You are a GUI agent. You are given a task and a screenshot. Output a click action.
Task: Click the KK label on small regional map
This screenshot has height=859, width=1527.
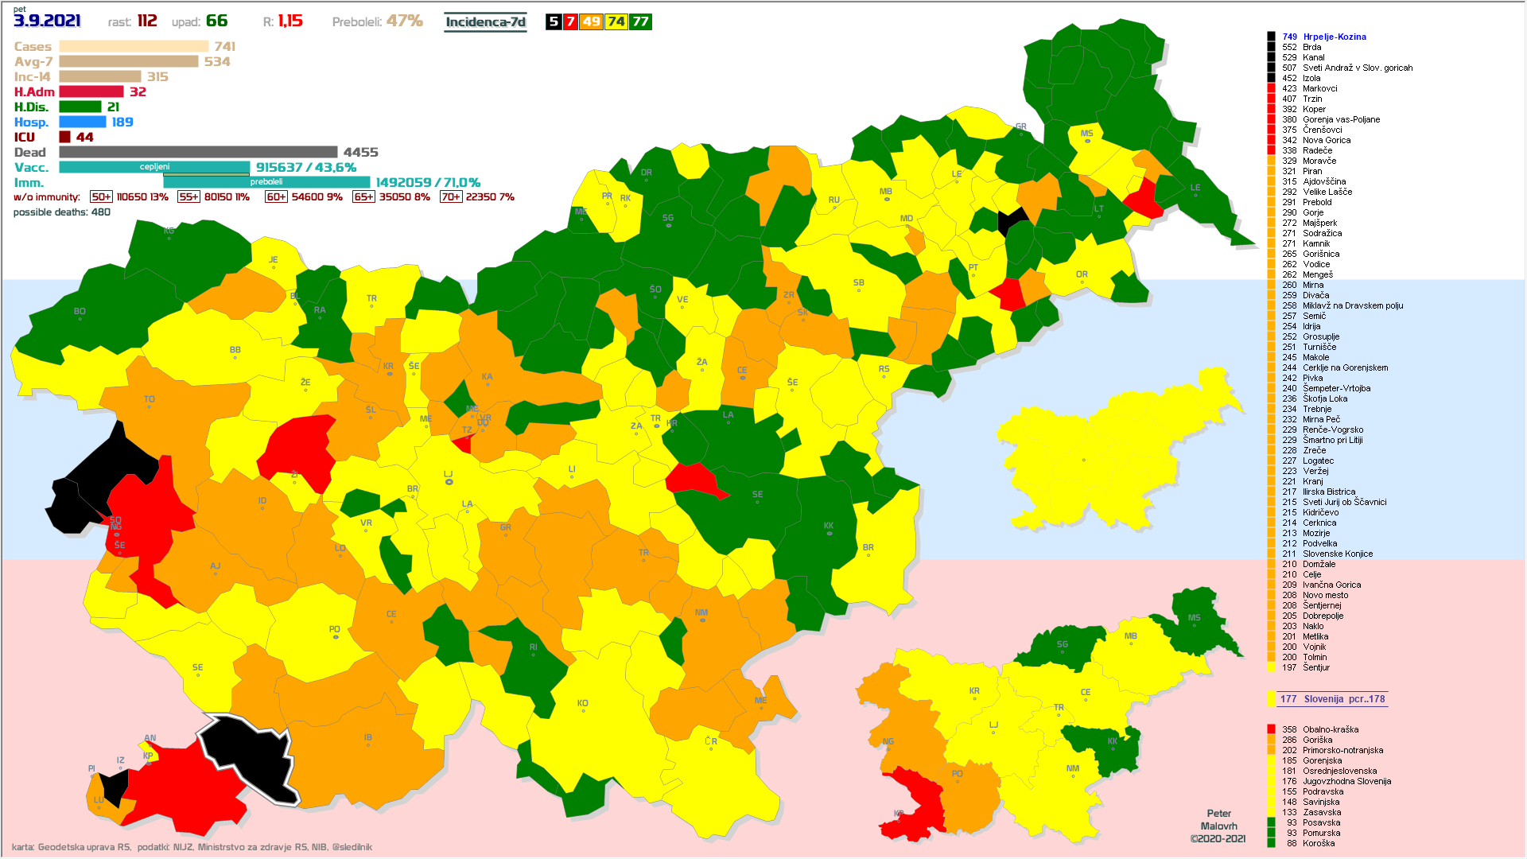pos(1112,741)
